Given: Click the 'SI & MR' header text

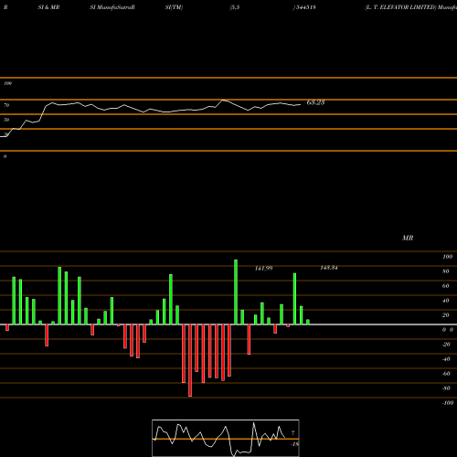Looking at the screenshot, I should (x=48, y=7).
